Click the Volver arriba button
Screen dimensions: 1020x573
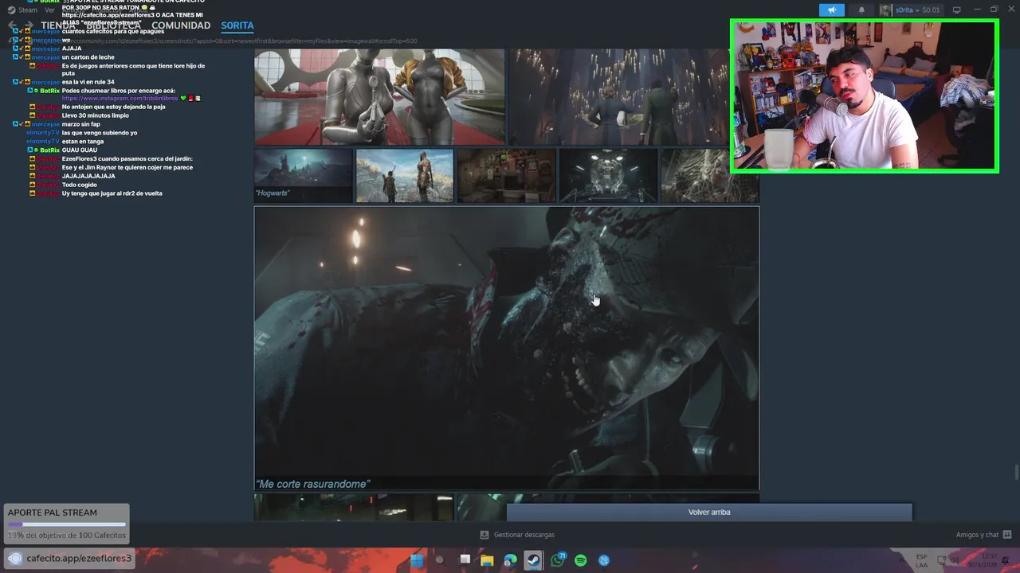709,512
